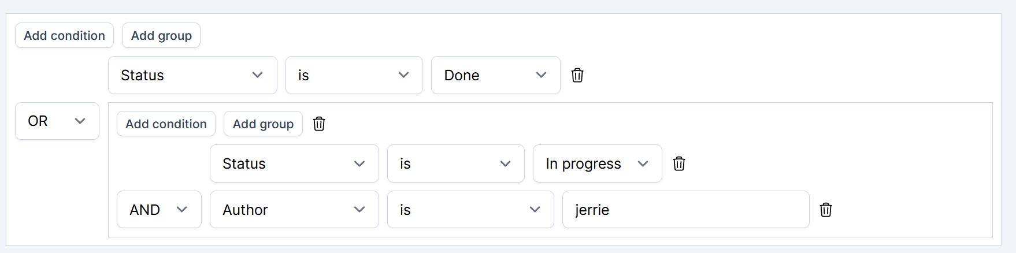Click the chevron in the OR selector
Image resolution: width=1016 pixels, height=253 pixels.
80,121
